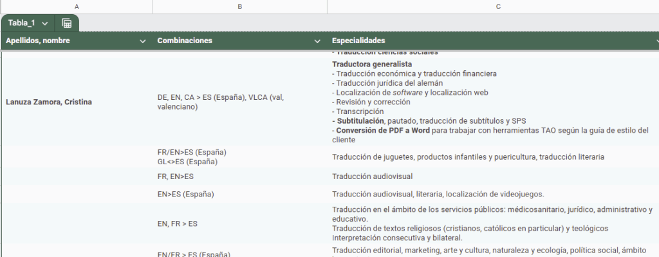Screen dimensions: 659x257
Task: Open the Especialidades column filter arrow
Action: tap(657, 41)
